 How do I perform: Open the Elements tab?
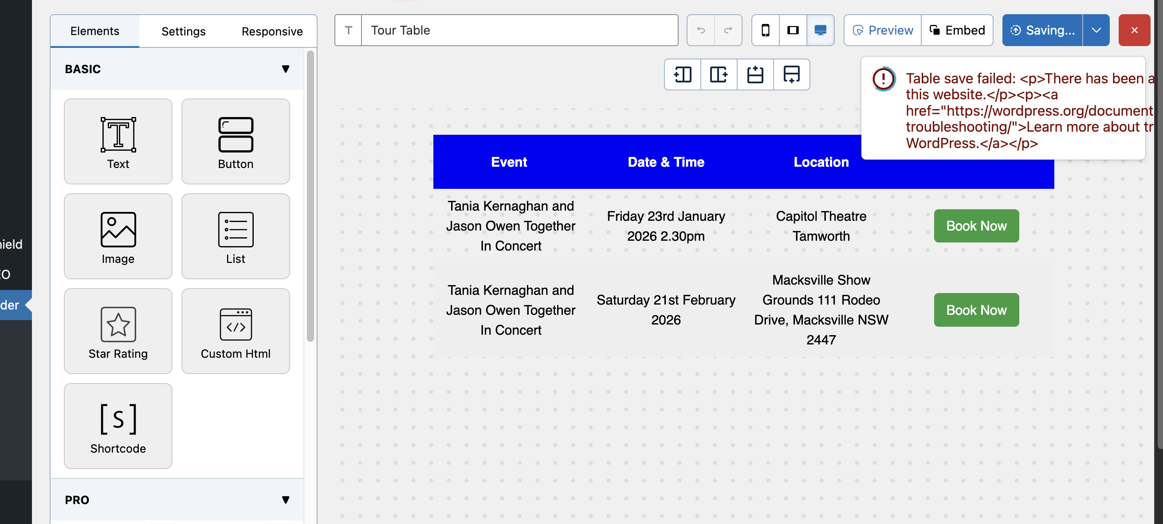coord(95,31)
